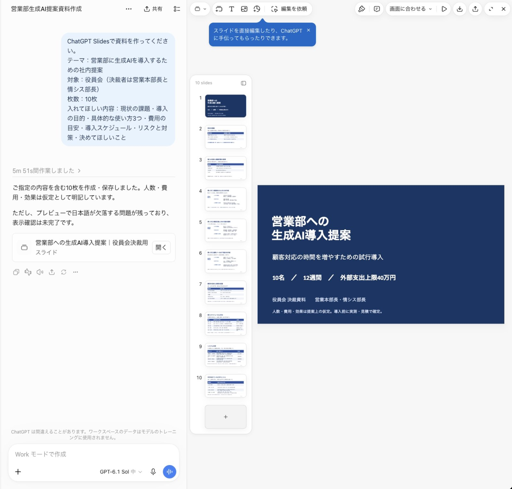This screenshot has height=489, width=512.
Task: Select slide 6 thumbnail
Action: 226,261
